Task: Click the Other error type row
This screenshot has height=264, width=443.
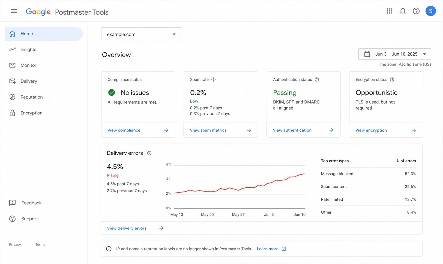Action: (368, 212)
